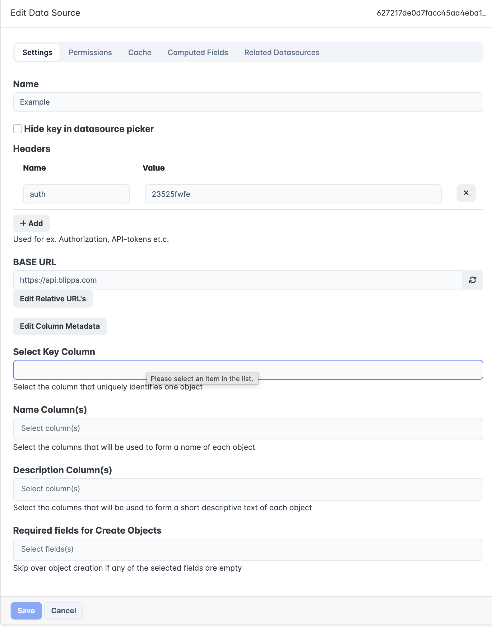
Task: Remove the auth header with X icon
Action: coord(466,193)
